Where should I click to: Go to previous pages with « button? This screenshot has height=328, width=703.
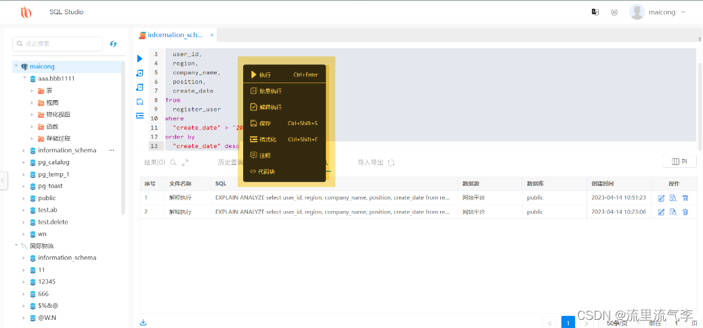coord(550,323)
